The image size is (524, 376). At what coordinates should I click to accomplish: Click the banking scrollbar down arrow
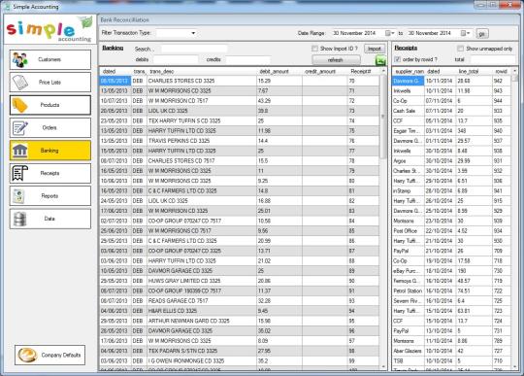click(383, 367)
